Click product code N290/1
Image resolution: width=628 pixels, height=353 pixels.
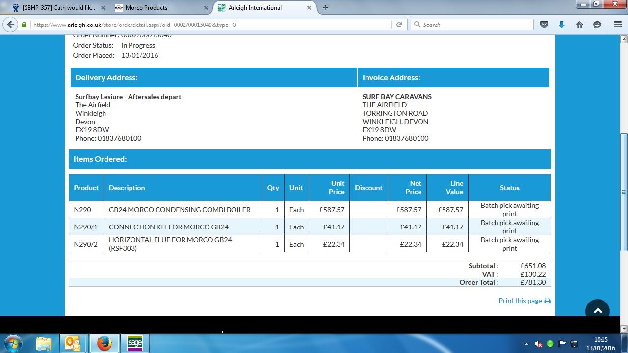click(x=86, y=227)
